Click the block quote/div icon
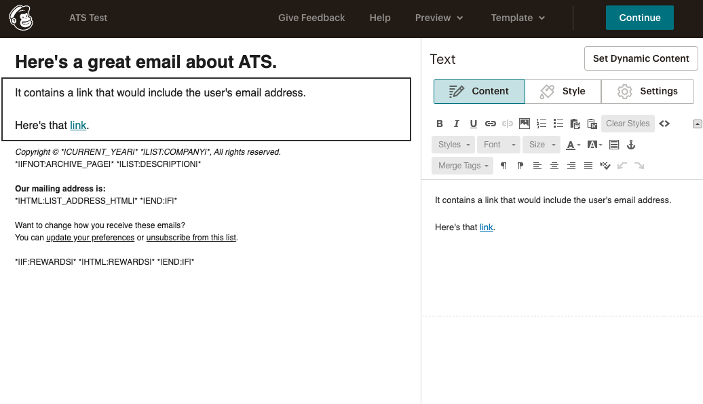 tap(614, 145)
